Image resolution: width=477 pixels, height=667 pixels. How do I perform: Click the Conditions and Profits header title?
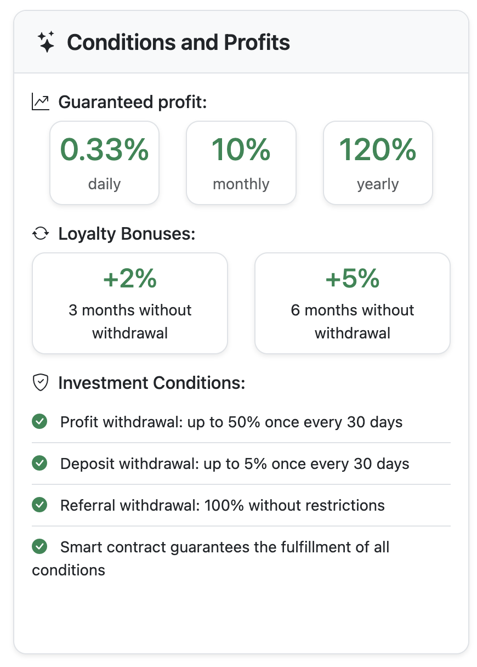pyautogui.click(x=178, y=42)
